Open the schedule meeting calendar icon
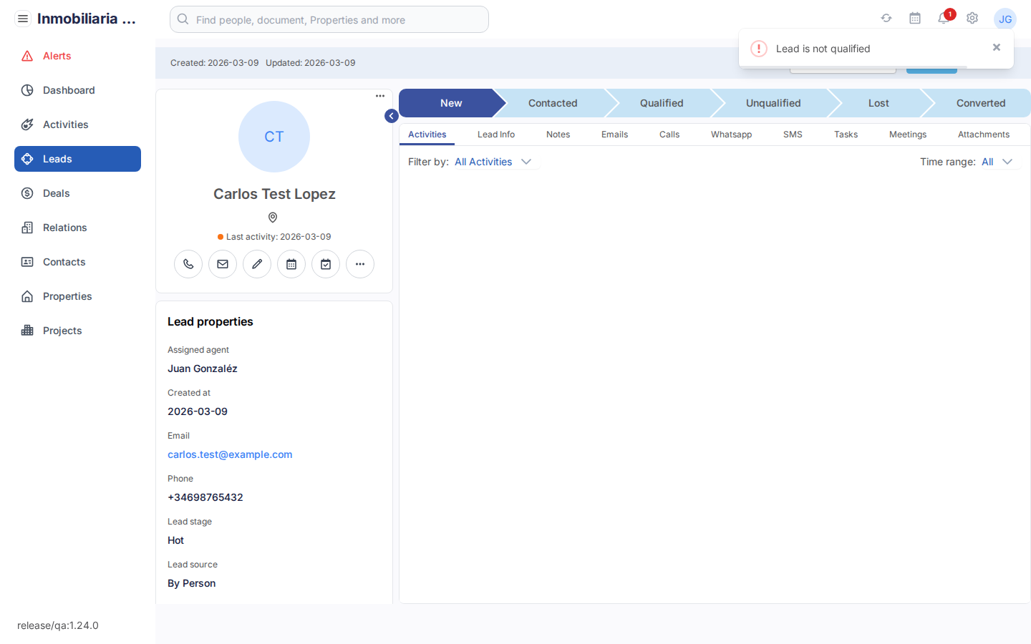 click(x=291, y=264)
